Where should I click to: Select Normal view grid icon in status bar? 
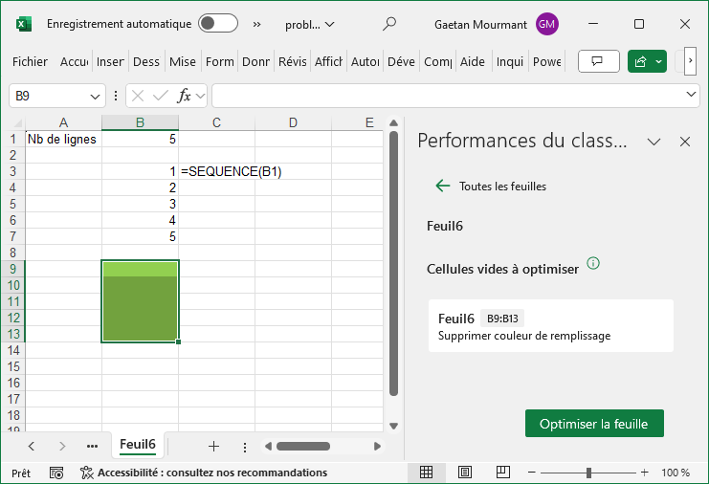coord(427,473)
